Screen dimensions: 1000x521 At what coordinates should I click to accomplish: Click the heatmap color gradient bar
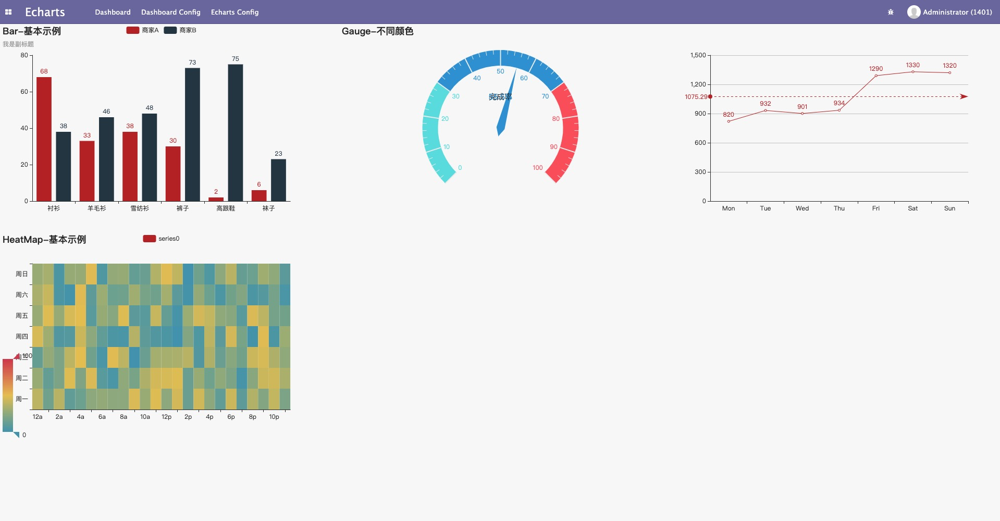pyautogui.click(x=8, y=395)
